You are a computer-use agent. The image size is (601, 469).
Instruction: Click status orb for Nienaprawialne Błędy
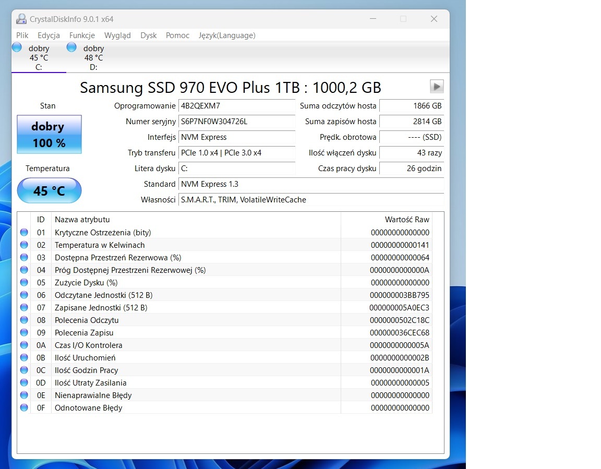[24, 395]
